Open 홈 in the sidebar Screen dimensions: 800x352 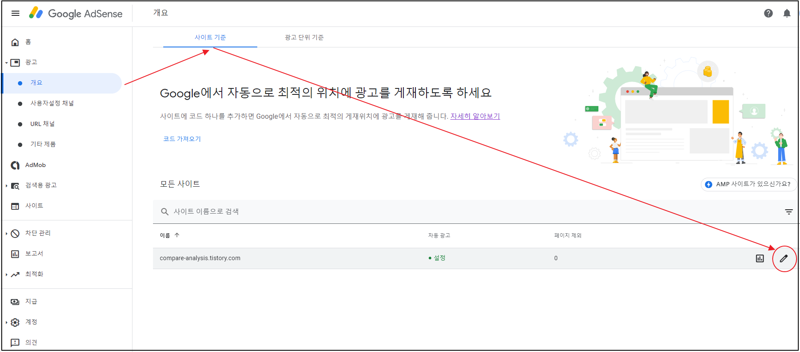pyautogui.click(x=28, y=42)
